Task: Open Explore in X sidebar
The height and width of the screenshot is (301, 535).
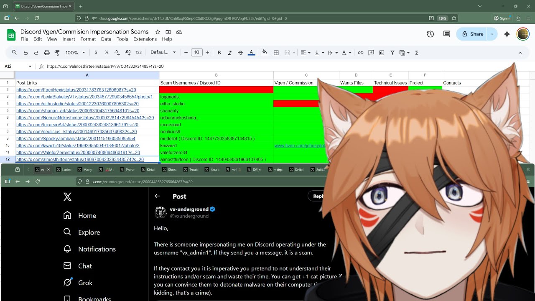Action: pyautogui.click(x=82, y=232)
